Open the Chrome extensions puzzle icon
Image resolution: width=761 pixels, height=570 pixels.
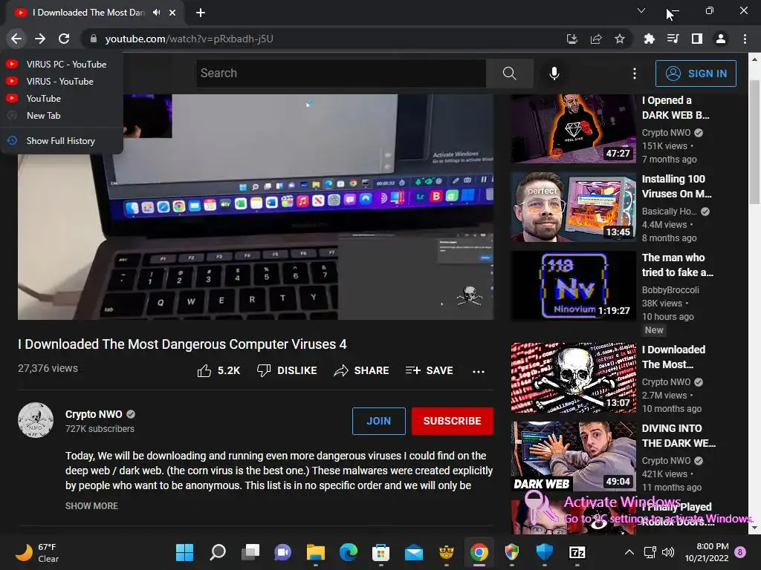650,39
